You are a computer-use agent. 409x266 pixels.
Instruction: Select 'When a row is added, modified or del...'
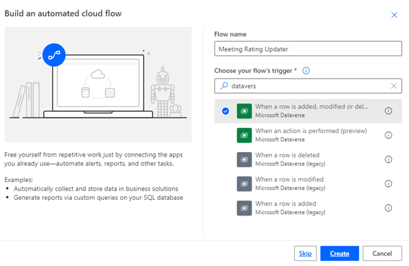coord(308,111)
